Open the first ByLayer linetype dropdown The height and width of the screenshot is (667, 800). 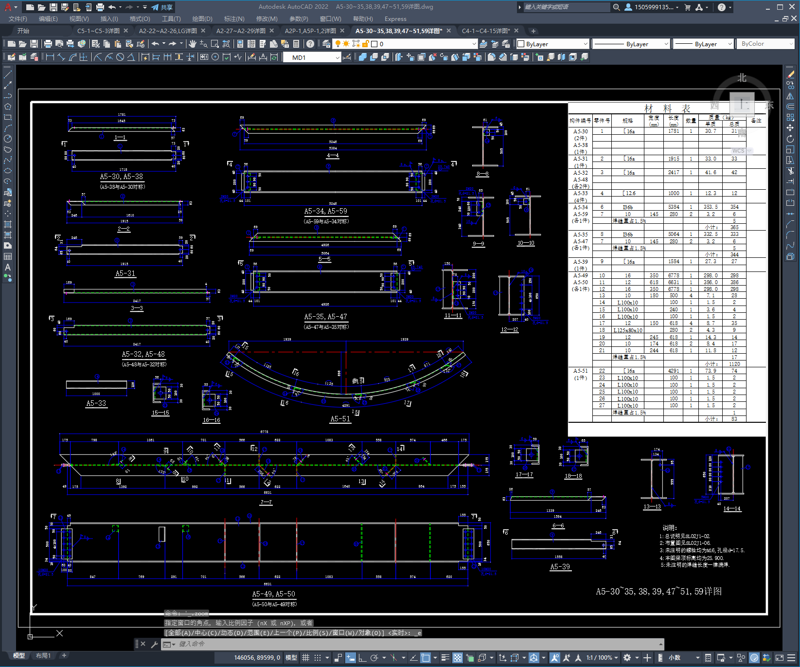pyautogui.click(x=666, y=44)
